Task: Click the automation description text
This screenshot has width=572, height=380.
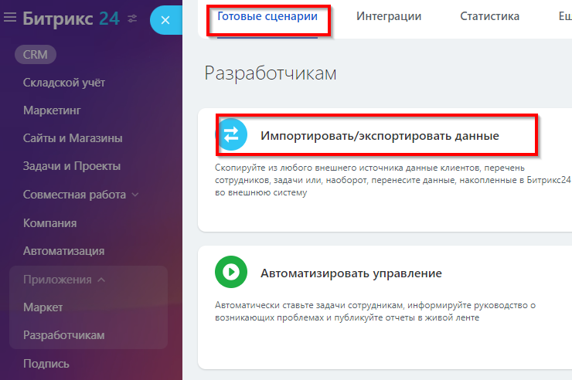Action: tap(375, 311)
